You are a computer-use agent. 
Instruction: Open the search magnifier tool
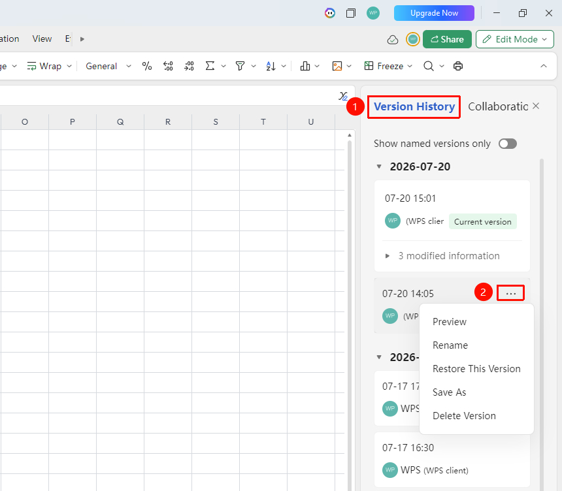(428, 66)
